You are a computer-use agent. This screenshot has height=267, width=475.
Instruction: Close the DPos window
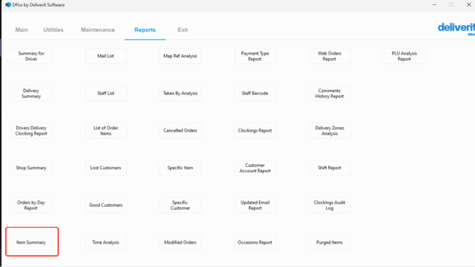pos(469,4)
